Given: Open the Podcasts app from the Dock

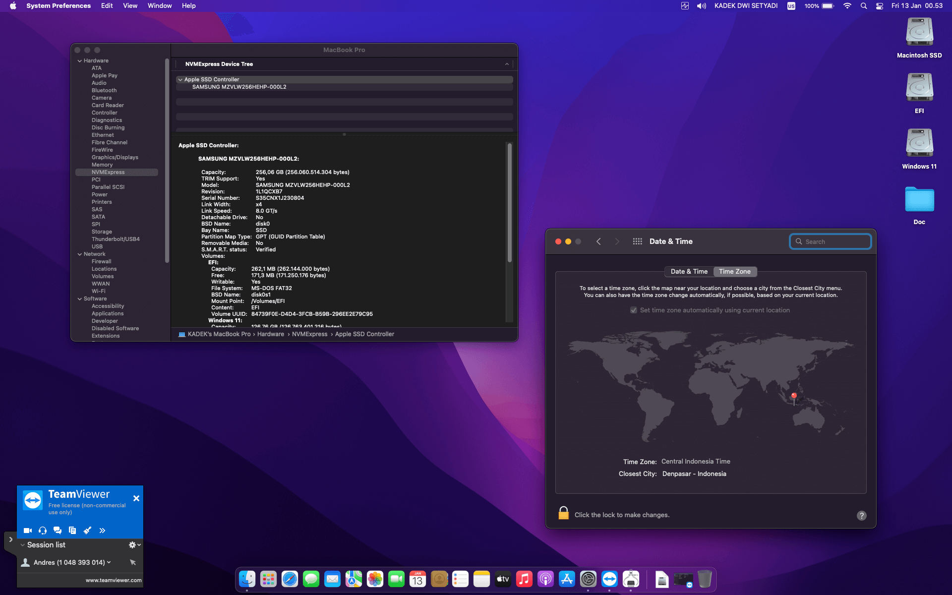Looking at the screenshot, I should point(545,579).
